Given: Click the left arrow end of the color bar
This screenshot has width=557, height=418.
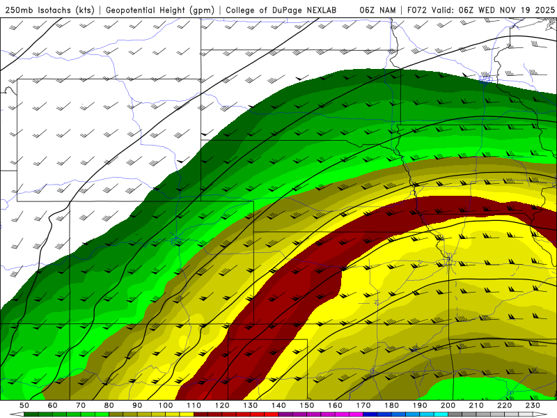Looking at the screenshot, I should point(17,415).
